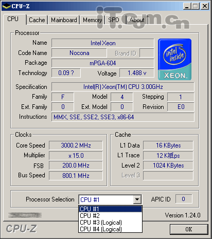Click the Technology value 0.09 ?
This screenshot has width=212, height=239.
tap(66, 73)
